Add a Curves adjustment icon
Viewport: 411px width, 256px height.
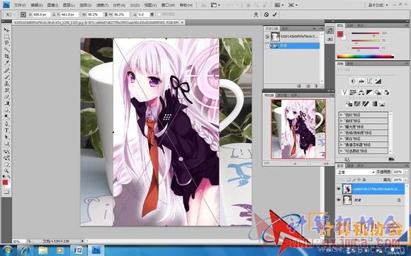(x=370, y=81)
